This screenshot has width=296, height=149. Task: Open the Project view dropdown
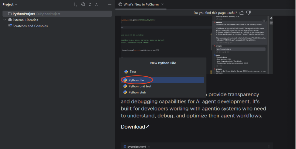pos(10,4)
